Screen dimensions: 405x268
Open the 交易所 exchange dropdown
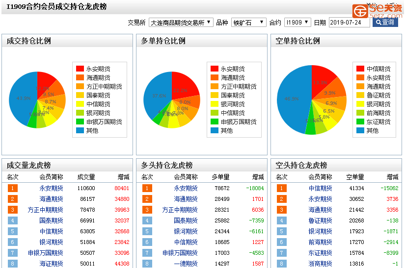pyautogui.click(x=181, y=23)
